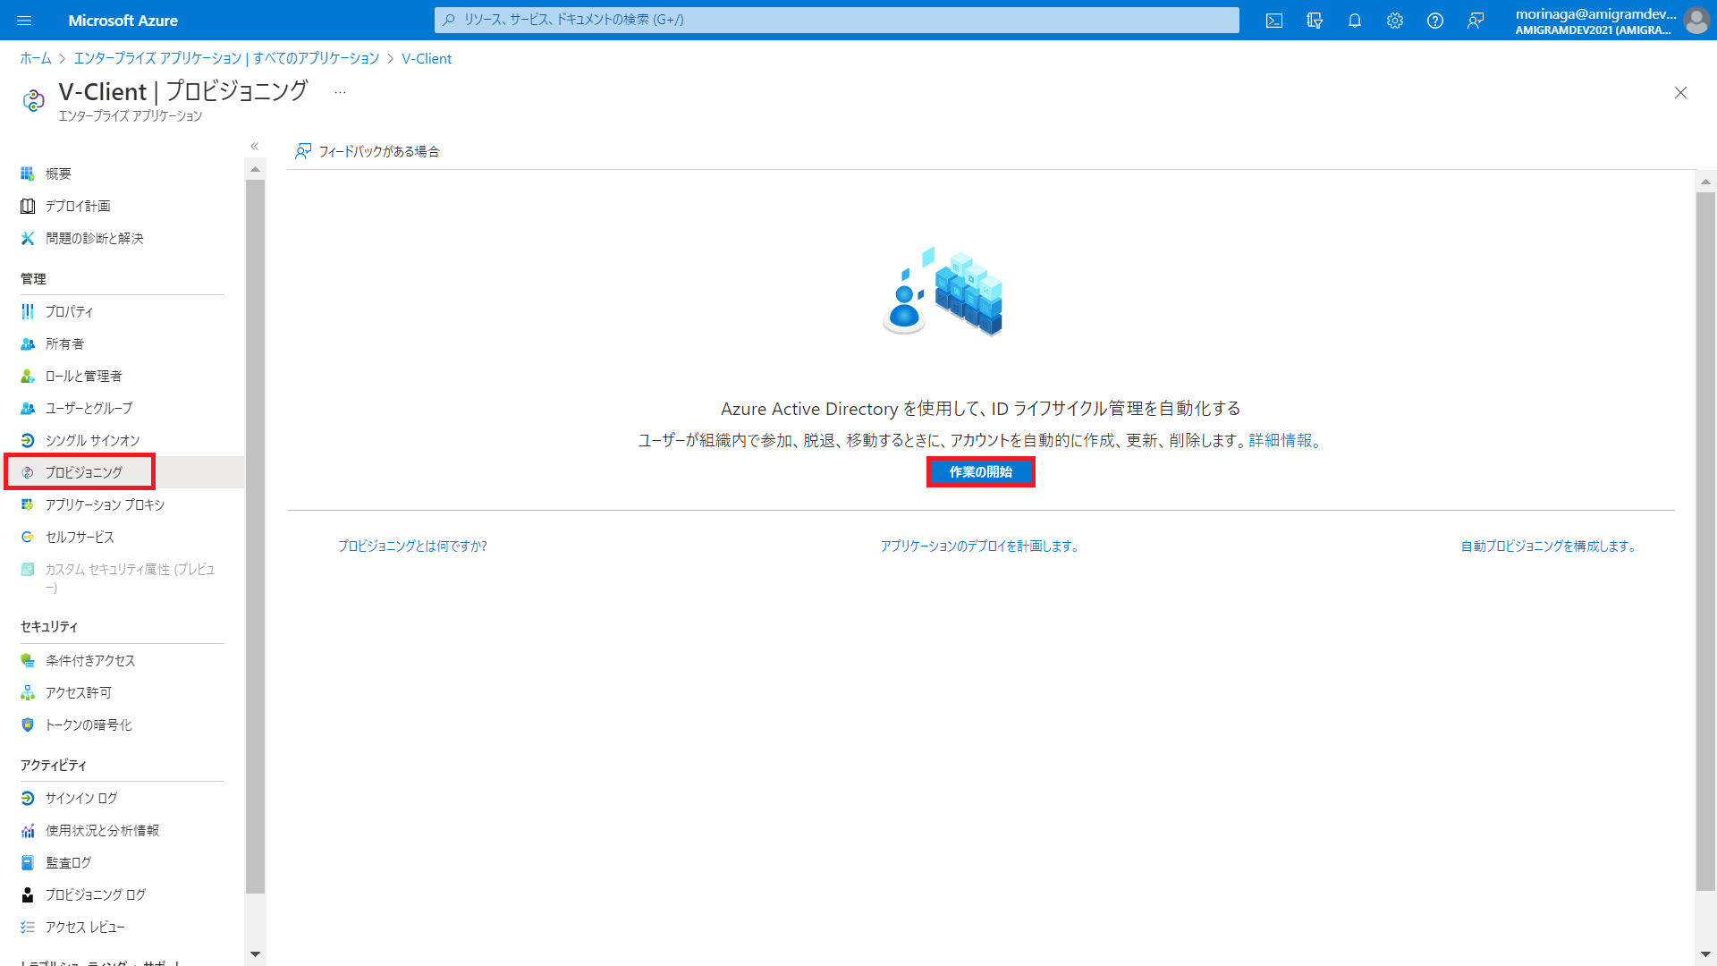Screen dimensions: 1717x966
Task: Click the search resources input field
Action: pos(837,20)
